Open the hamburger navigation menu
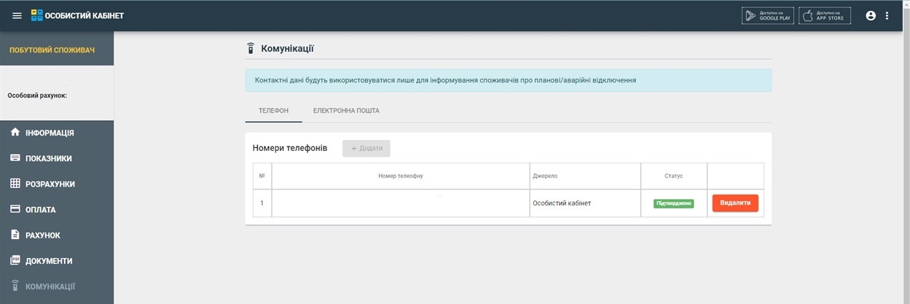The height and width of the screenshot is (304, 910). click(x=17, y=15)
